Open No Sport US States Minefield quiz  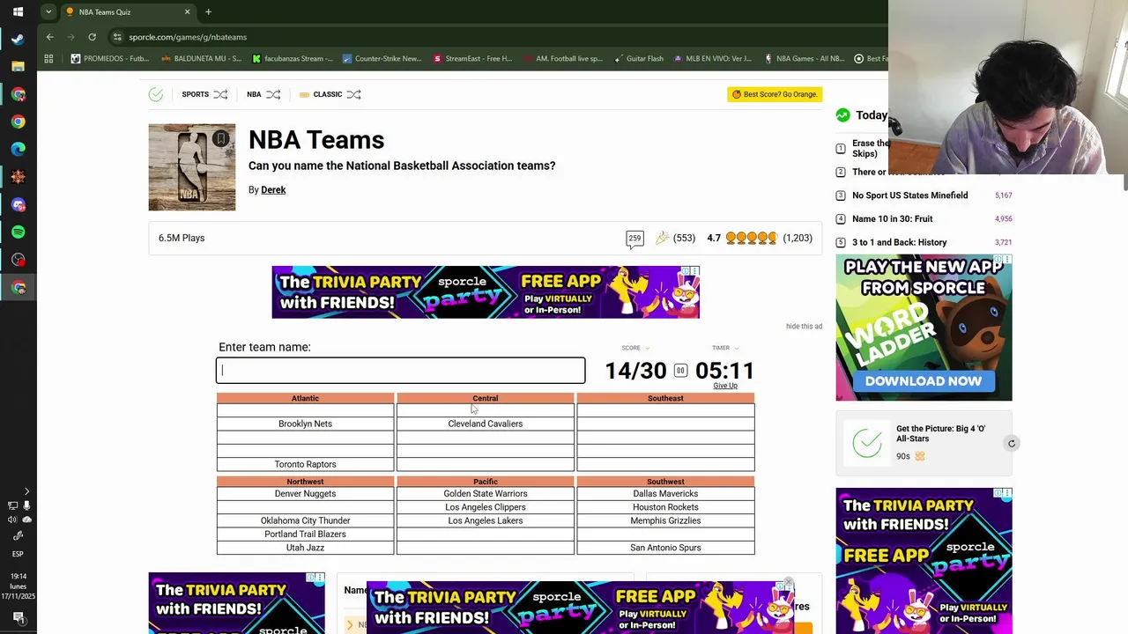click(x=909, y=195)
